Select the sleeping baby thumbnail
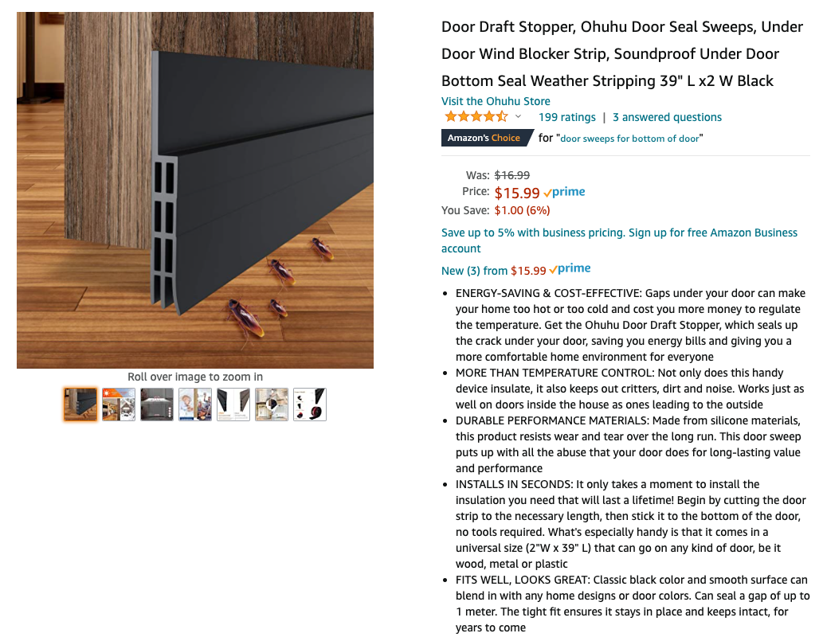Screen dimensions: 823x641 click(x=195, y=405)
